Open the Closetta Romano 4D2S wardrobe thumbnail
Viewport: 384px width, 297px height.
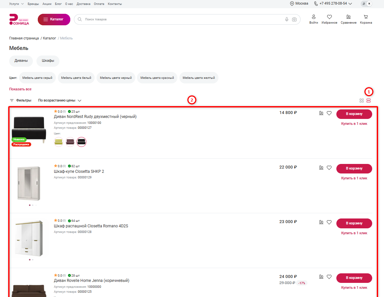tap(29, 238)
